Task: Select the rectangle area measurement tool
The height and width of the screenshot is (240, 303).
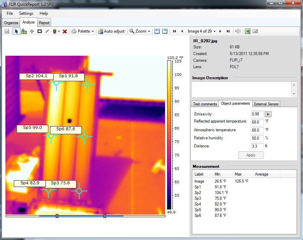Action: 40,31
